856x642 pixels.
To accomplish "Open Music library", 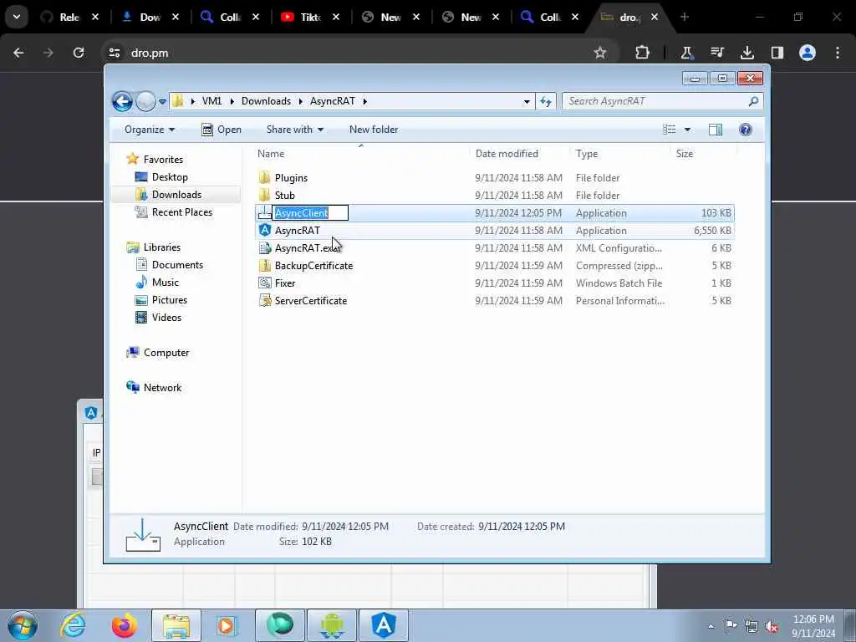I will click(165, 283).
